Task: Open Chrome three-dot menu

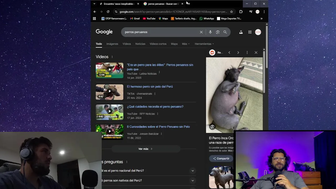Action: coord(264,12)
